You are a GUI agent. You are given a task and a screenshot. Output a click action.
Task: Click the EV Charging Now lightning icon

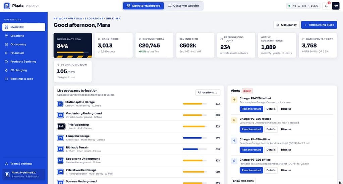click(58, 65)
